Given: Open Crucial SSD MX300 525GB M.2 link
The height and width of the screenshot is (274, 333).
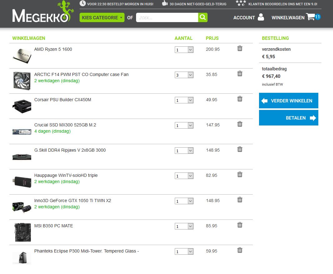Looking at the screenshot, I should point(65,125).
